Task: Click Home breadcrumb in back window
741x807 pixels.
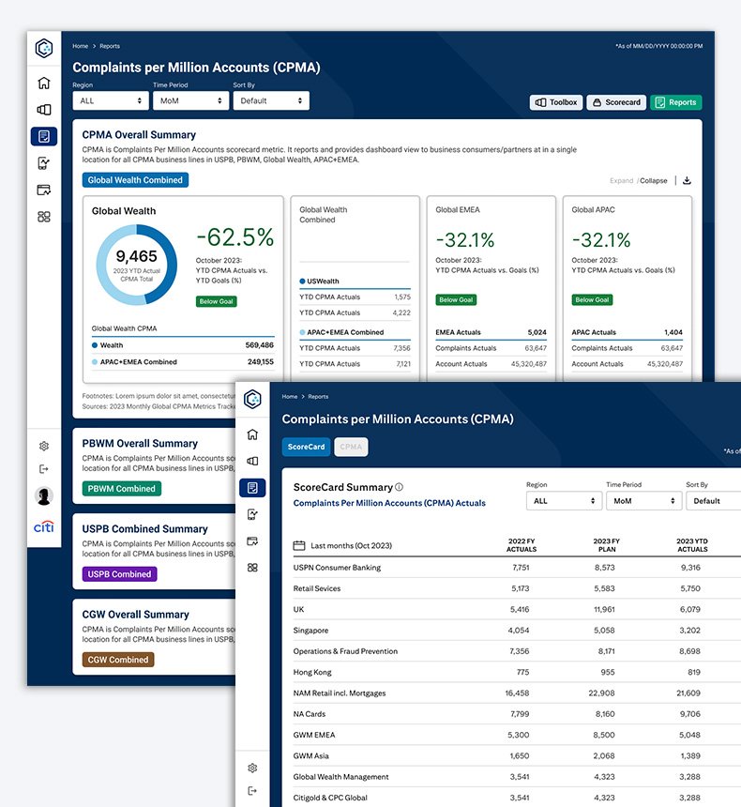Action: [x=81, y=46]
